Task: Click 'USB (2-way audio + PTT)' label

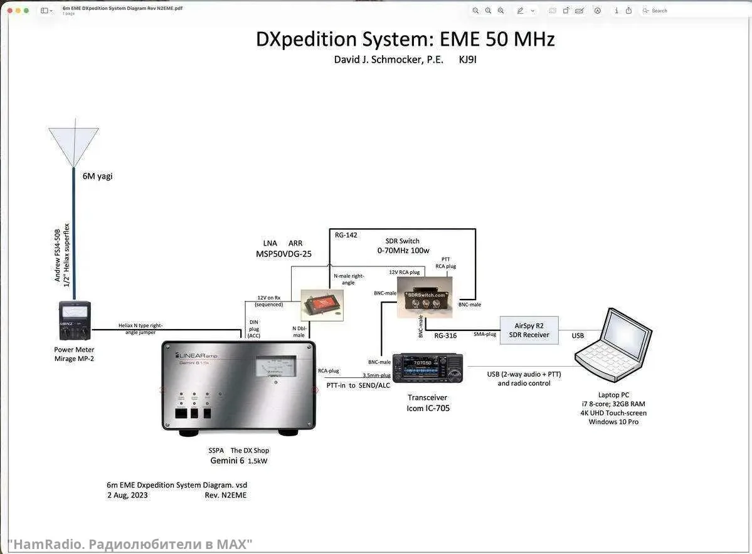Action: click(524, 374)
